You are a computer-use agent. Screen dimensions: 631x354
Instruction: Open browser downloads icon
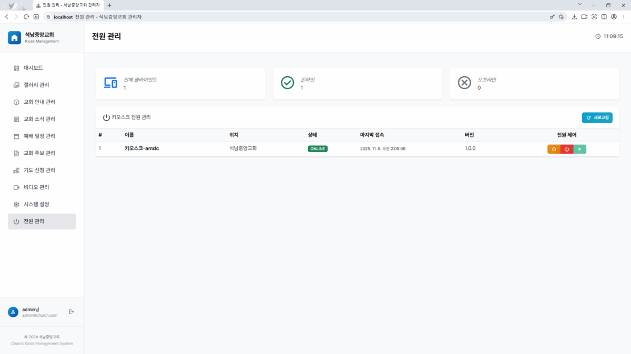[574, 17]
